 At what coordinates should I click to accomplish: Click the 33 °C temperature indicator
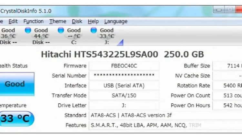point(17,119)
